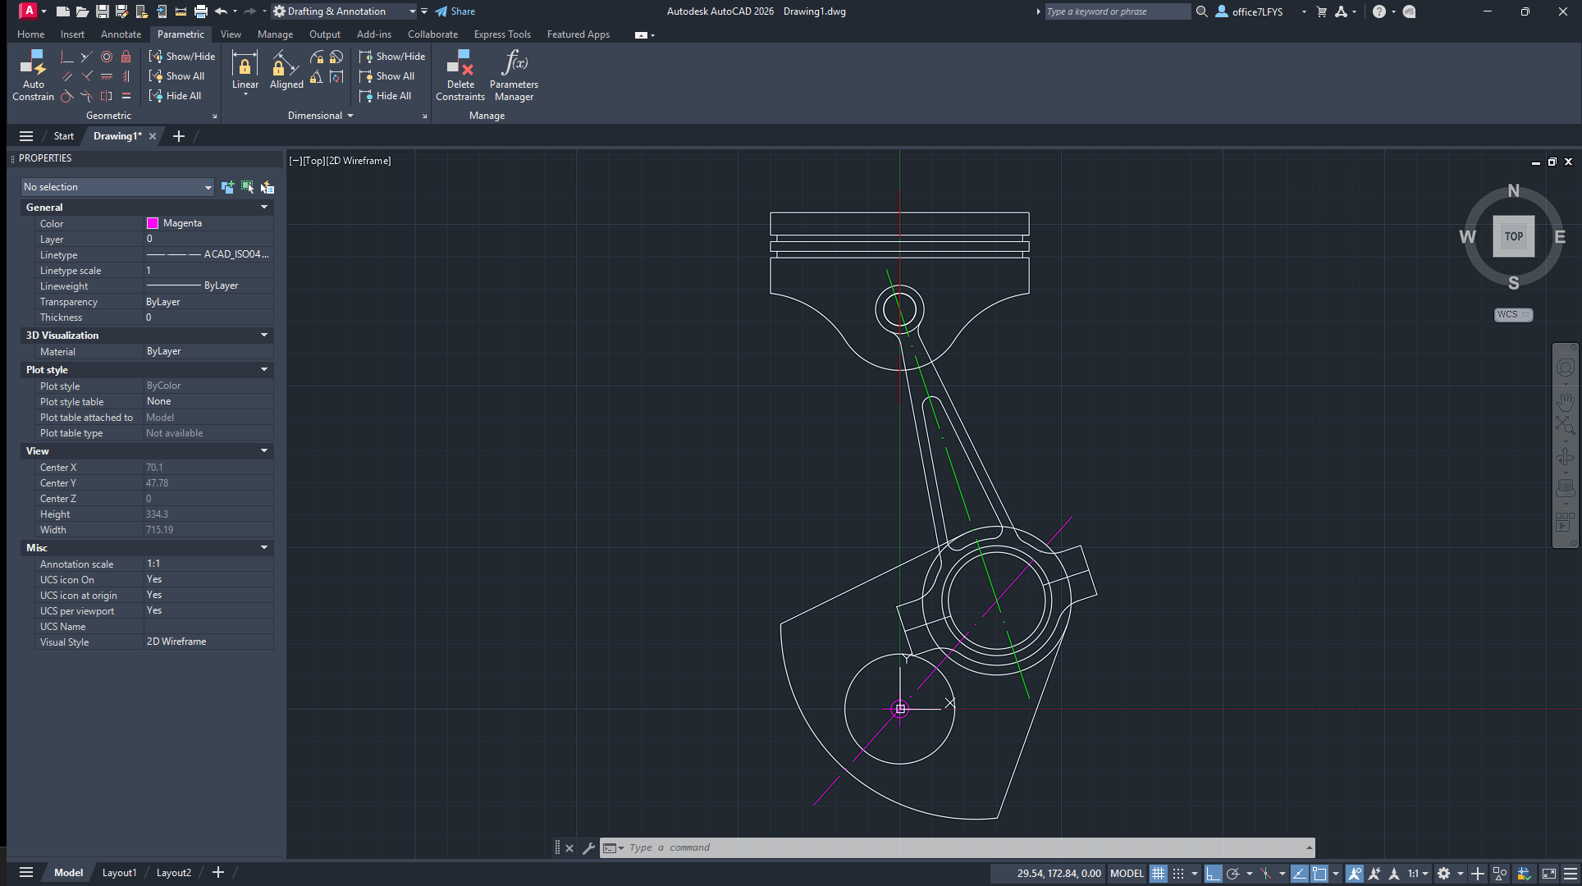Open the No selection dropdown

(117, 187)
